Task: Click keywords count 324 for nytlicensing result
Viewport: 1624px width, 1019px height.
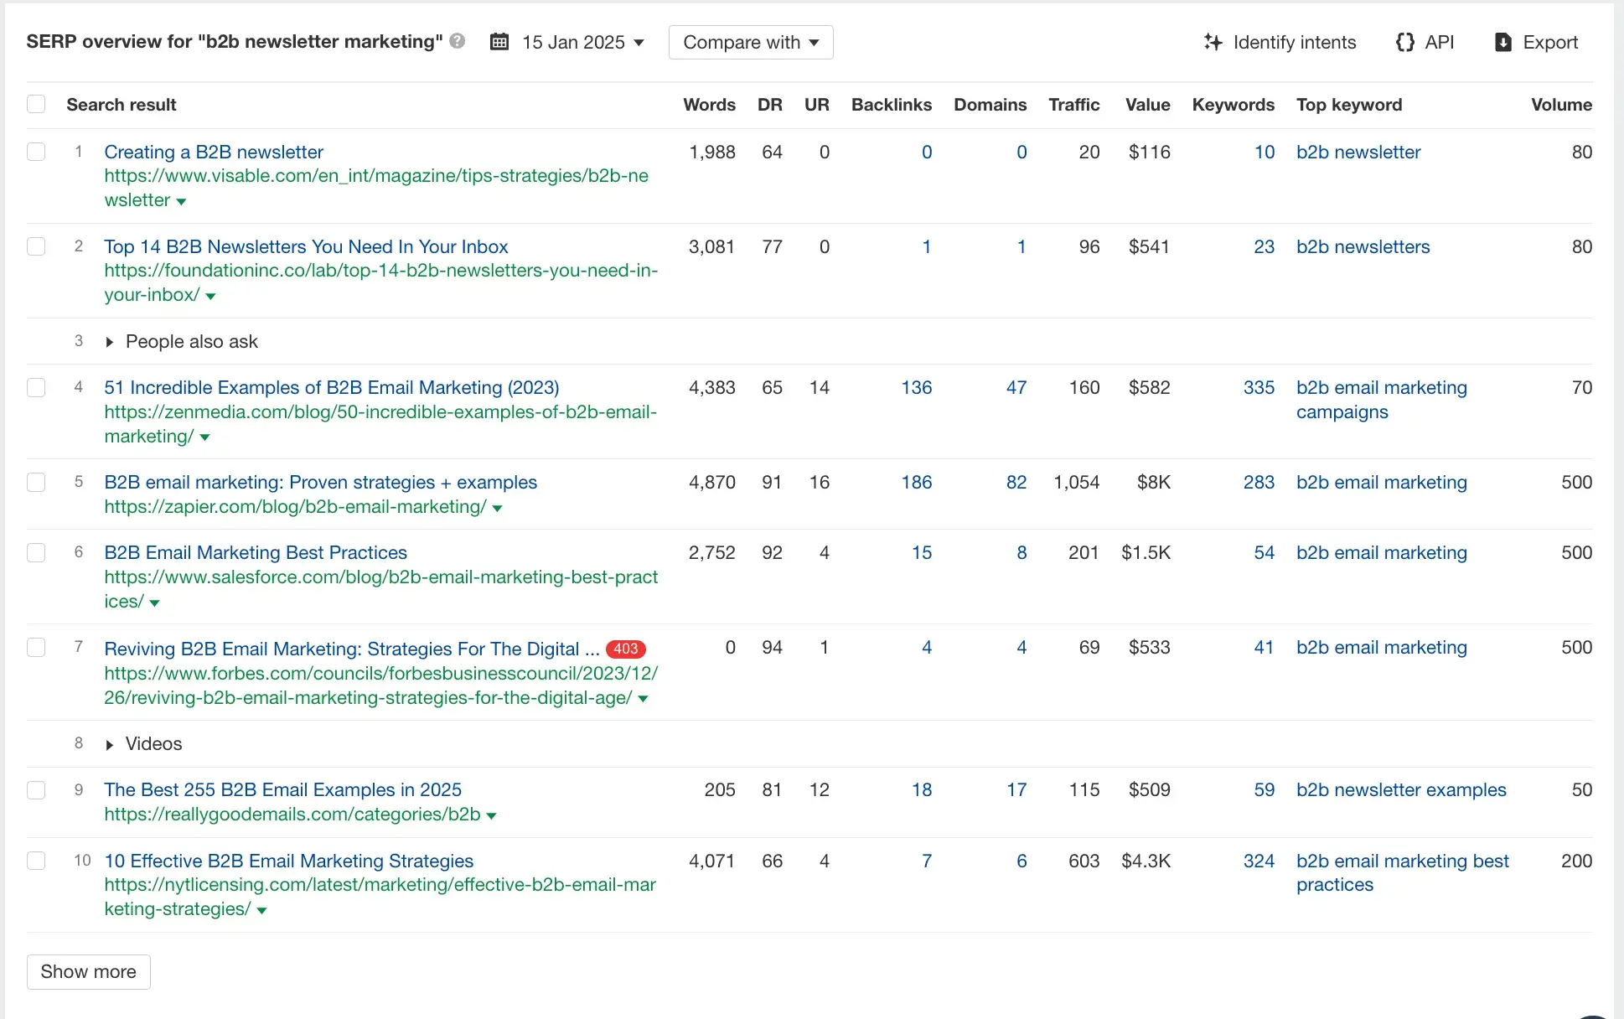Action: (1259, 861)
